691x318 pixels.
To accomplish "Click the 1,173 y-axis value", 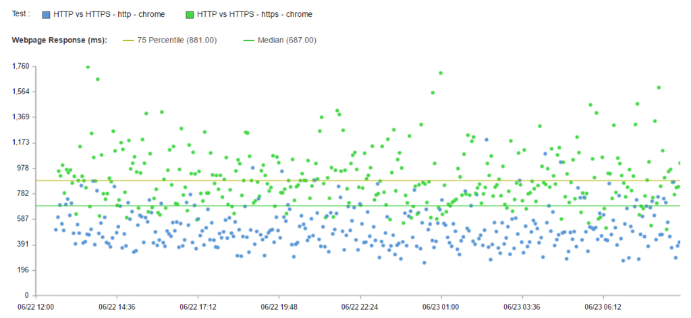I will pyautogui.click(x=21, y=143).
